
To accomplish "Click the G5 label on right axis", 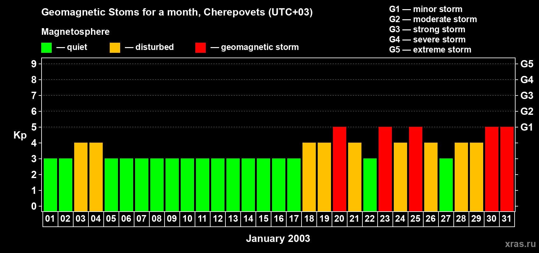I will tap(527, 64).
